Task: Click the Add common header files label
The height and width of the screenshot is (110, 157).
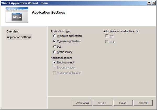Action: [x=121, y=31]
